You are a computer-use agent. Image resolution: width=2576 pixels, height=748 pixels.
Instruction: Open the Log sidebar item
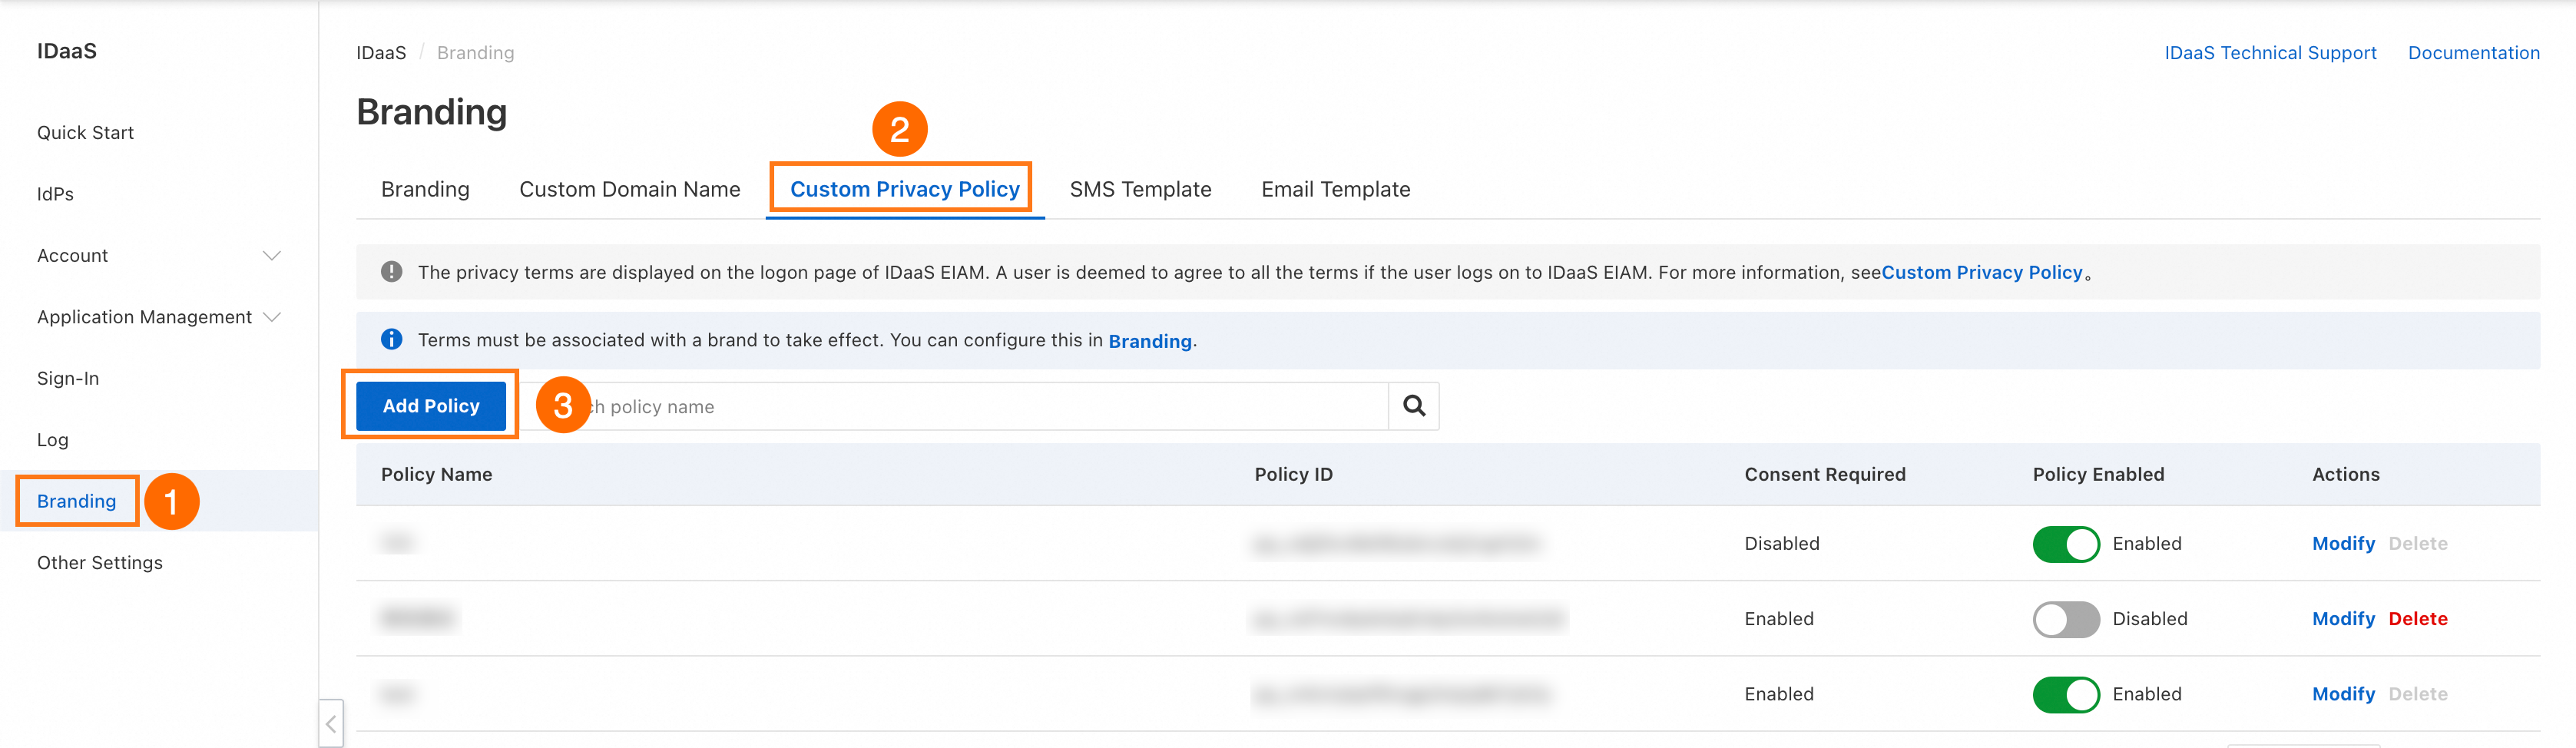click(x=53, y=440)
